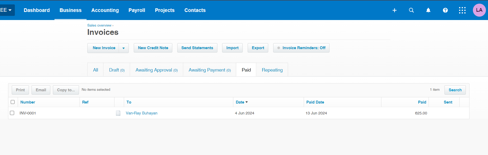Tick the checkbox for INV-0001
The width and height of the screenshot is (488, 155).
(x=12, y=113)
